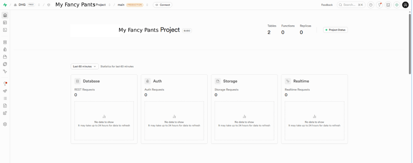
Task: Click the Auth Requests label
Action: tap(154, 90)
